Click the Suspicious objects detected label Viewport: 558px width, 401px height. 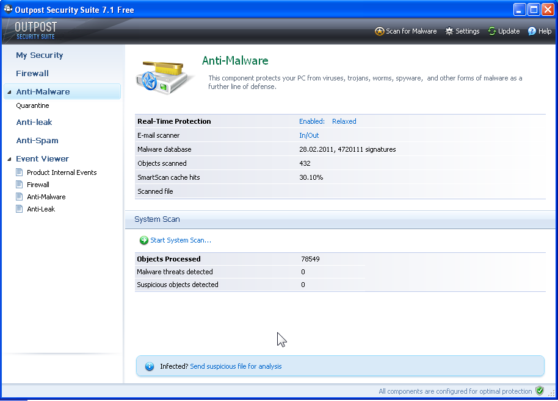[178, 285]
